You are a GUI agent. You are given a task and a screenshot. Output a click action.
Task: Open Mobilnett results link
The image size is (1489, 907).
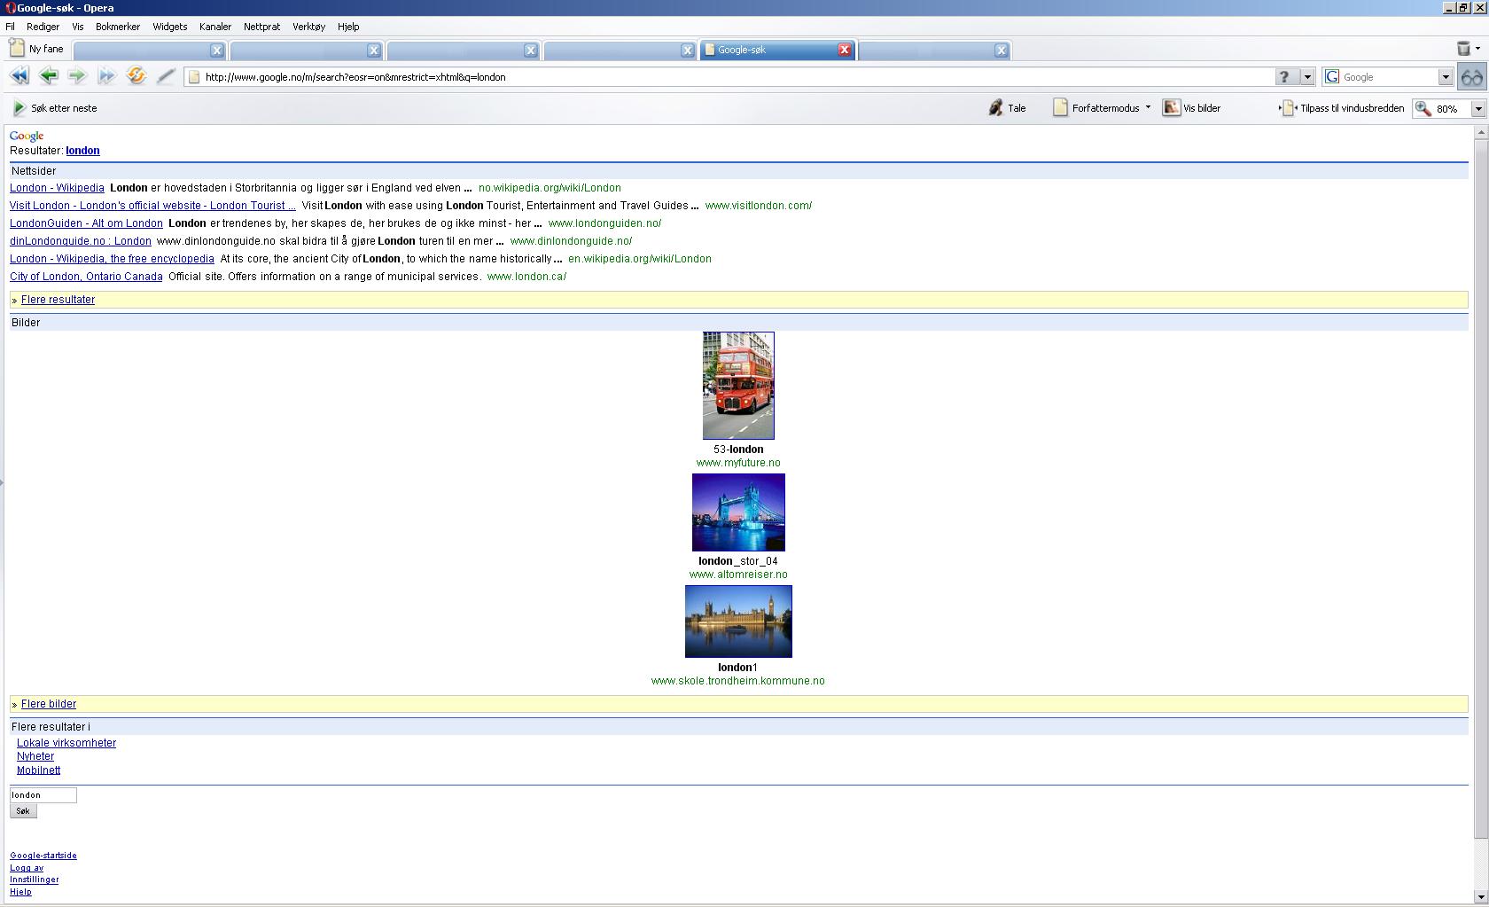(x=38, y=770)
